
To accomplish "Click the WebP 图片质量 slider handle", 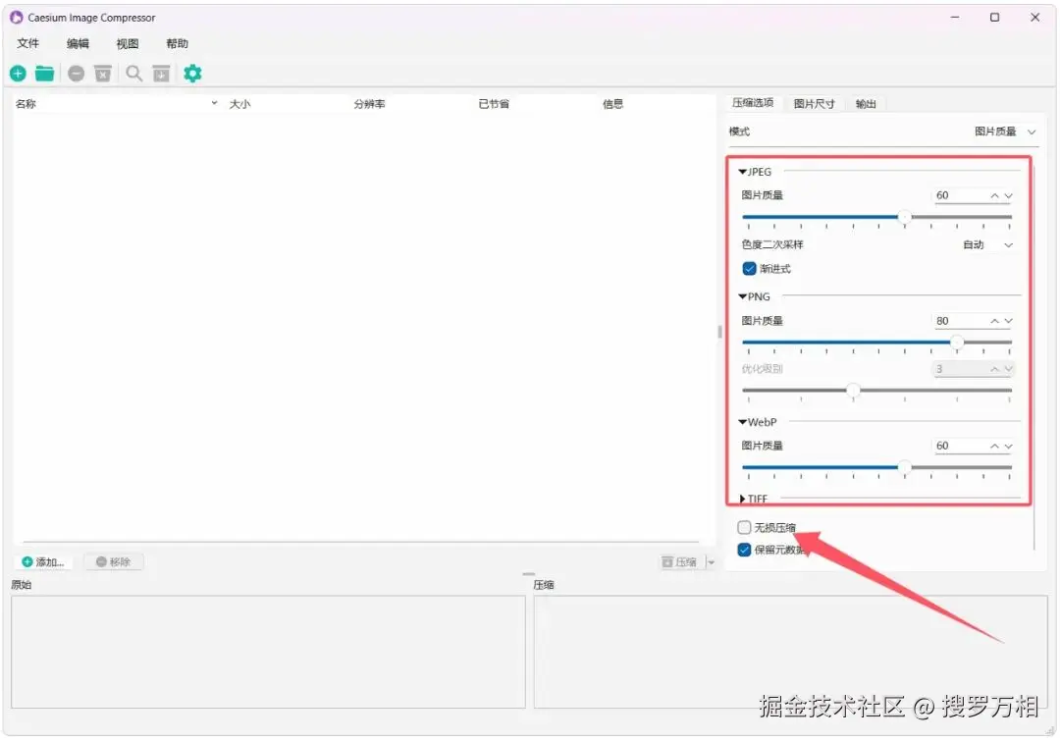I will point(905,467).
